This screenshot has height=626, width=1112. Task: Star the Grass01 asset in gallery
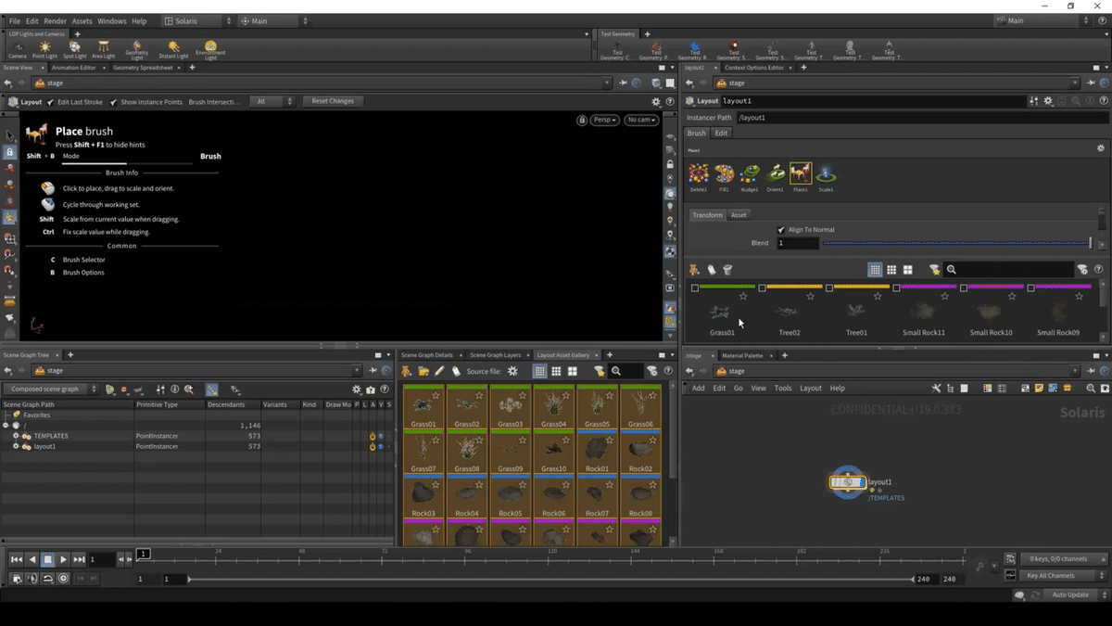tap(436, 395)
